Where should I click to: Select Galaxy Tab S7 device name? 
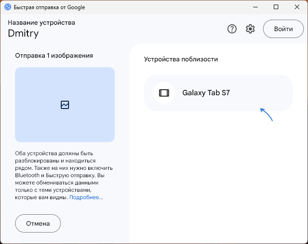[206, 93]
